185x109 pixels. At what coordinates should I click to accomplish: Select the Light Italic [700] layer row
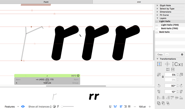tap(170, 25)
